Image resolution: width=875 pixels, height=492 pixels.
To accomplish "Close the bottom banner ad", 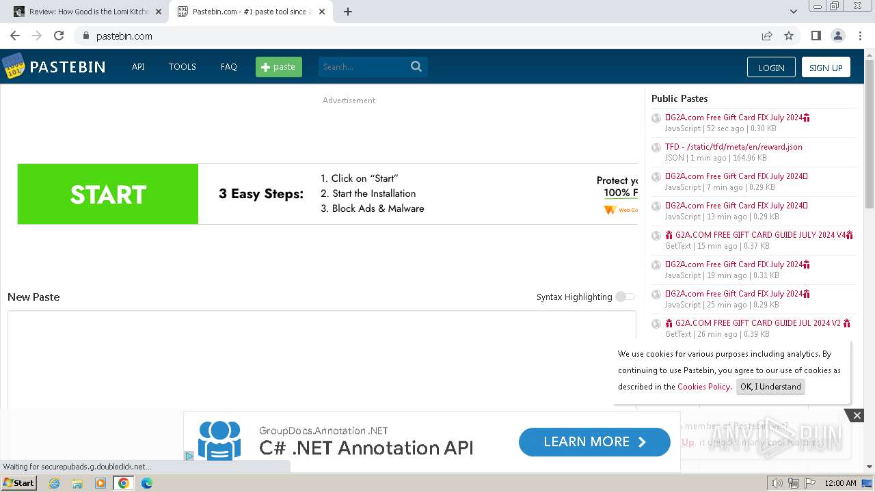I will coord(857,415).
